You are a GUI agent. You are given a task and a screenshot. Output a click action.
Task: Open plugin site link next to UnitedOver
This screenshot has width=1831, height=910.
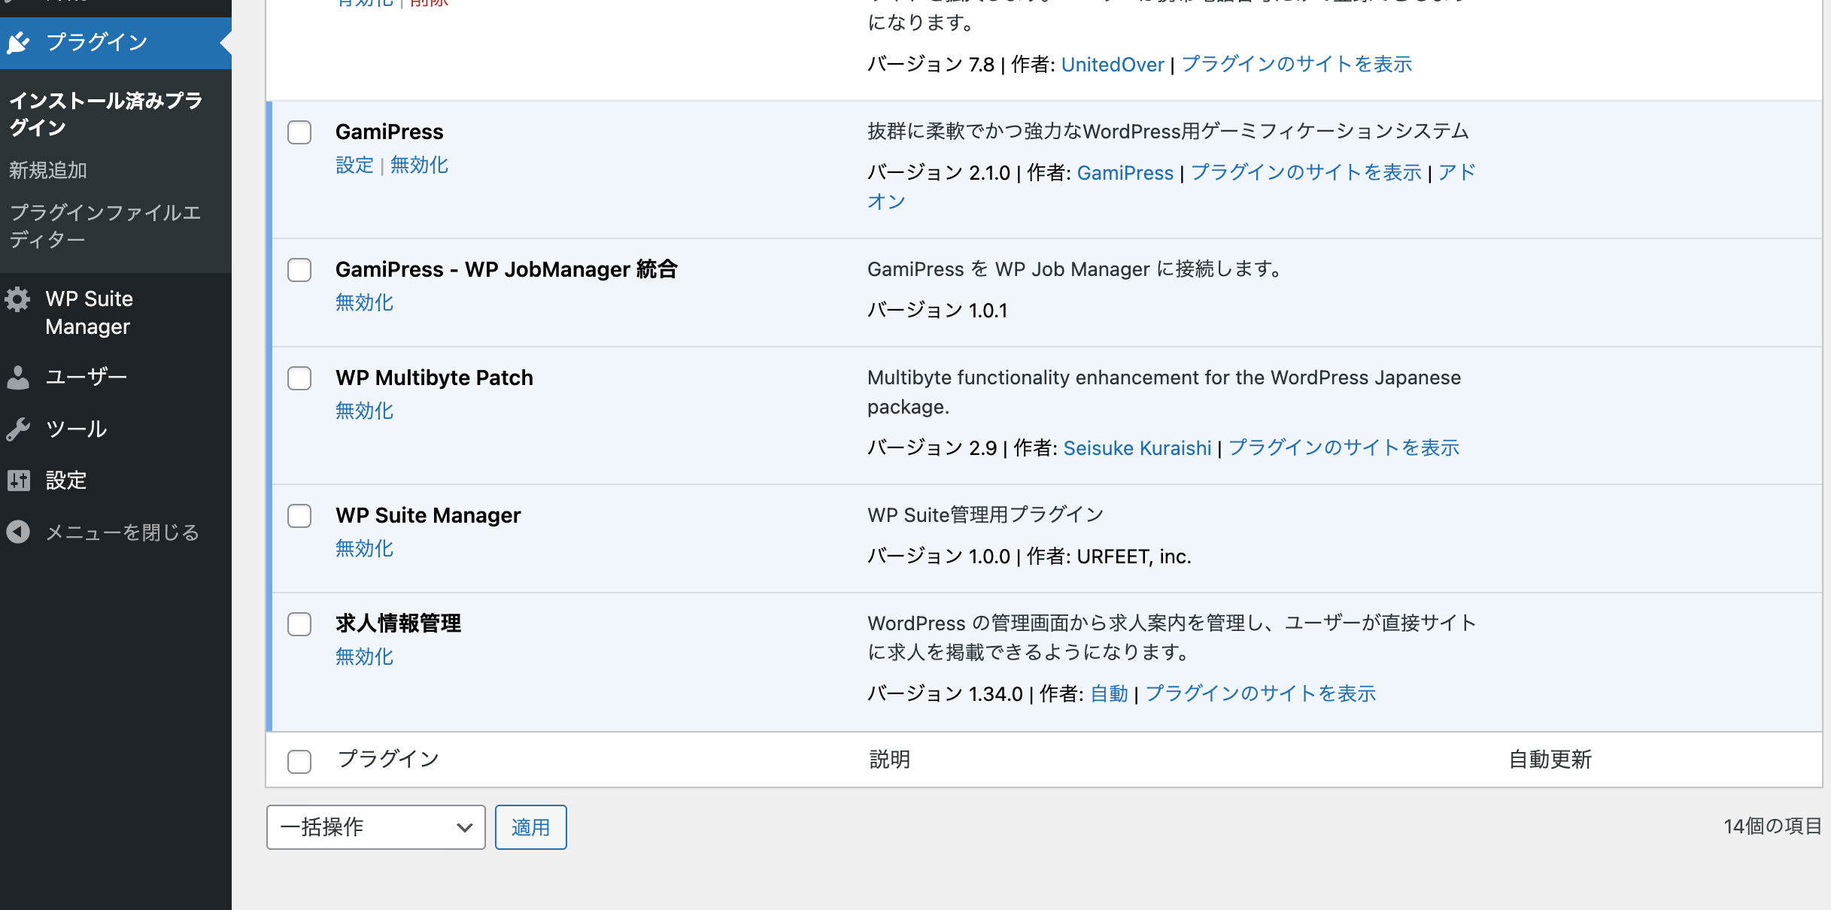click(1297, 65)
